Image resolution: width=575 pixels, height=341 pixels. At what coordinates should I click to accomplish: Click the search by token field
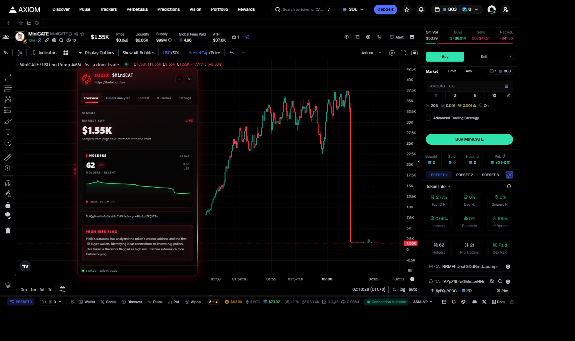(x=303, y=9)
